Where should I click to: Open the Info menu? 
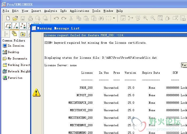(x=63, y=11)
